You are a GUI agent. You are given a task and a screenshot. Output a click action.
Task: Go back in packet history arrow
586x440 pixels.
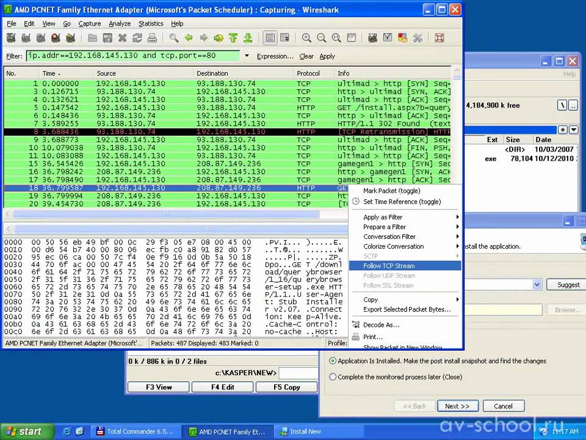(189, 38)
